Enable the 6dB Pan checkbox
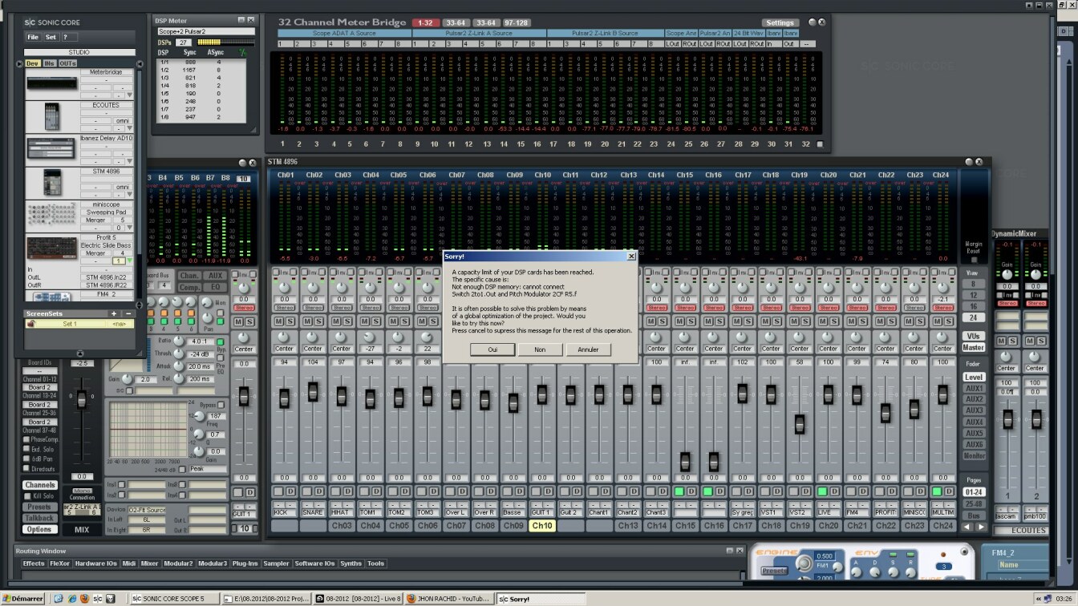Image resolution: width=1078 pixels, height=606 pixels. 26,459
